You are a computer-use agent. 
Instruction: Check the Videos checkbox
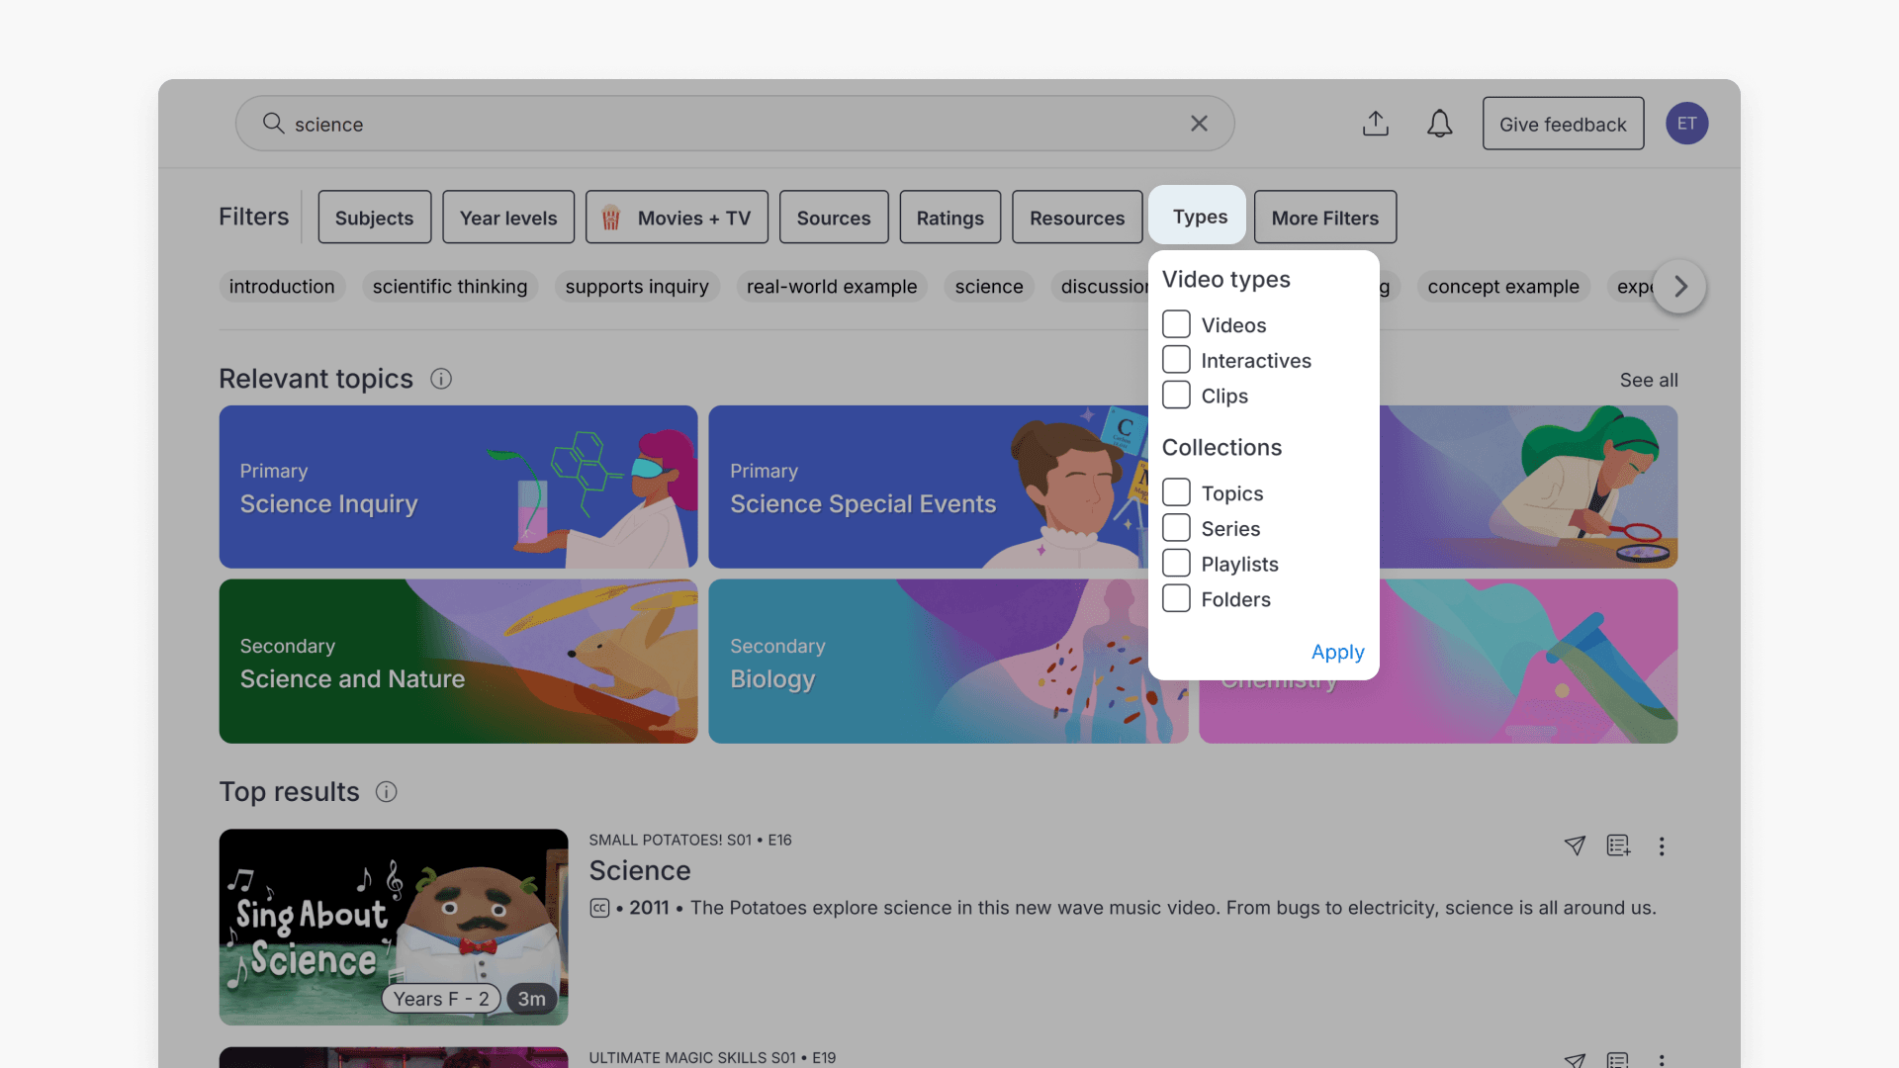click(x=1176, y=324)
